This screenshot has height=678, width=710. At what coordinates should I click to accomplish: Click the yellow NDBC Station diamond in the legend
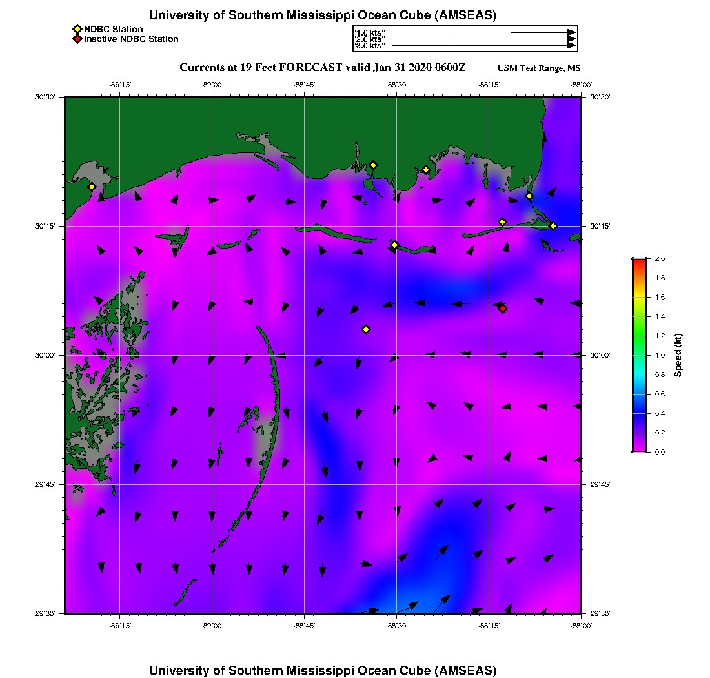pos(77,29)
